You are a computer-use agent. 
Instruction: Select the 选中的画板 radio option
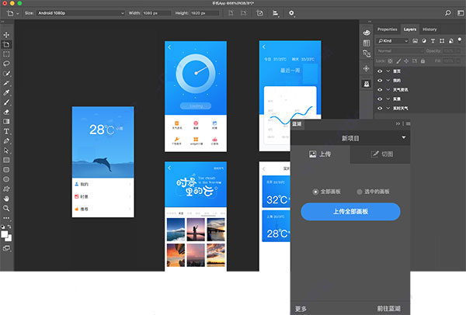(359, 191)
